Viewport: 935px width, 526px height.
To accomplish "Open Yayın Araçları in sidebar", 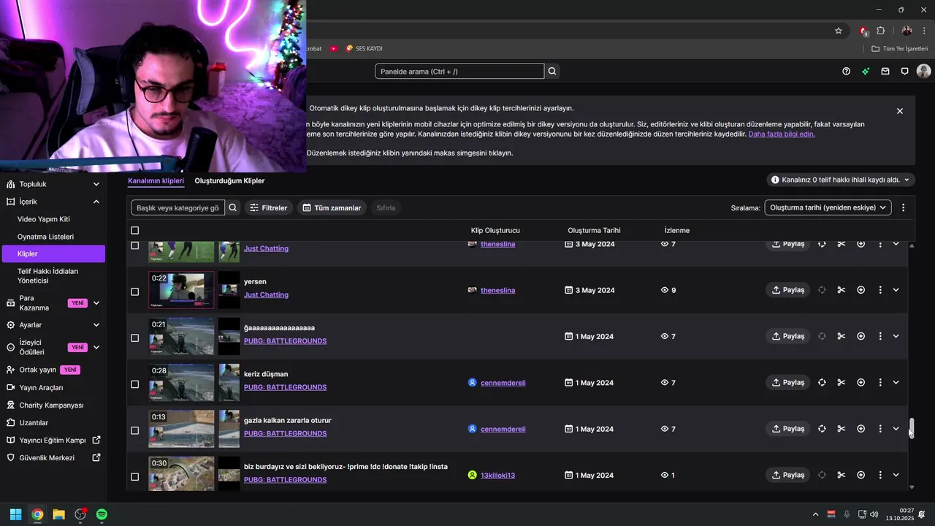I will pos(41,388).
